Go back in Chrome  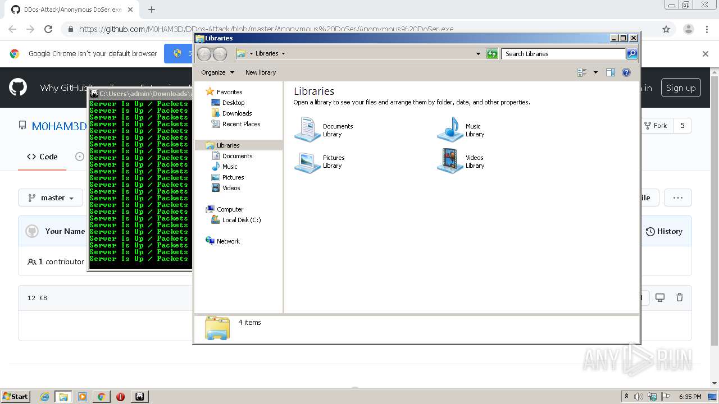(x=12, y=29)
